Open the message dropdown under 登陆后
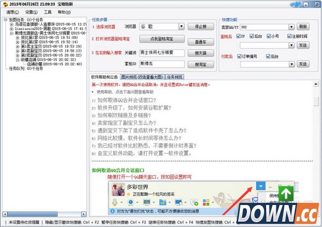This screenshot has height=227, width=322. coord(291,45)
